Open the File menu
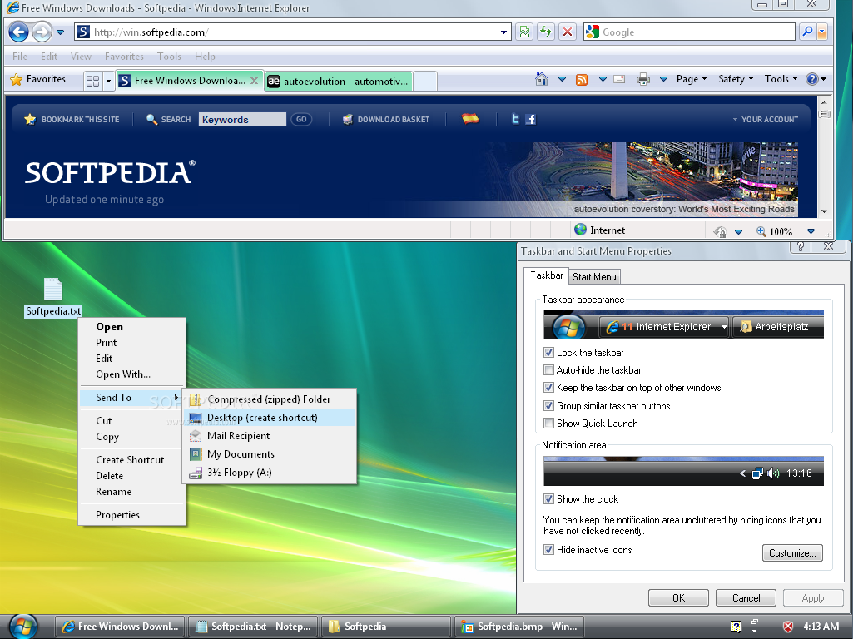 click(x=20, y=56)
